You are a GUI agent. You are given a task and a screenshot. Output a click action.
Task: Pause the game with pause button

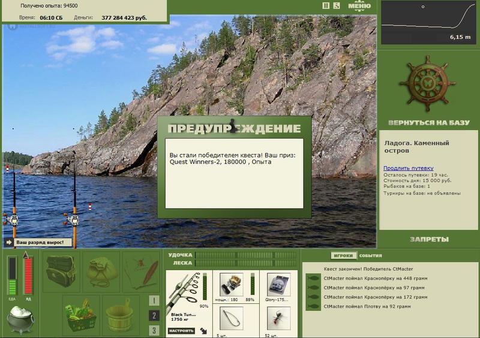point(326,5)
